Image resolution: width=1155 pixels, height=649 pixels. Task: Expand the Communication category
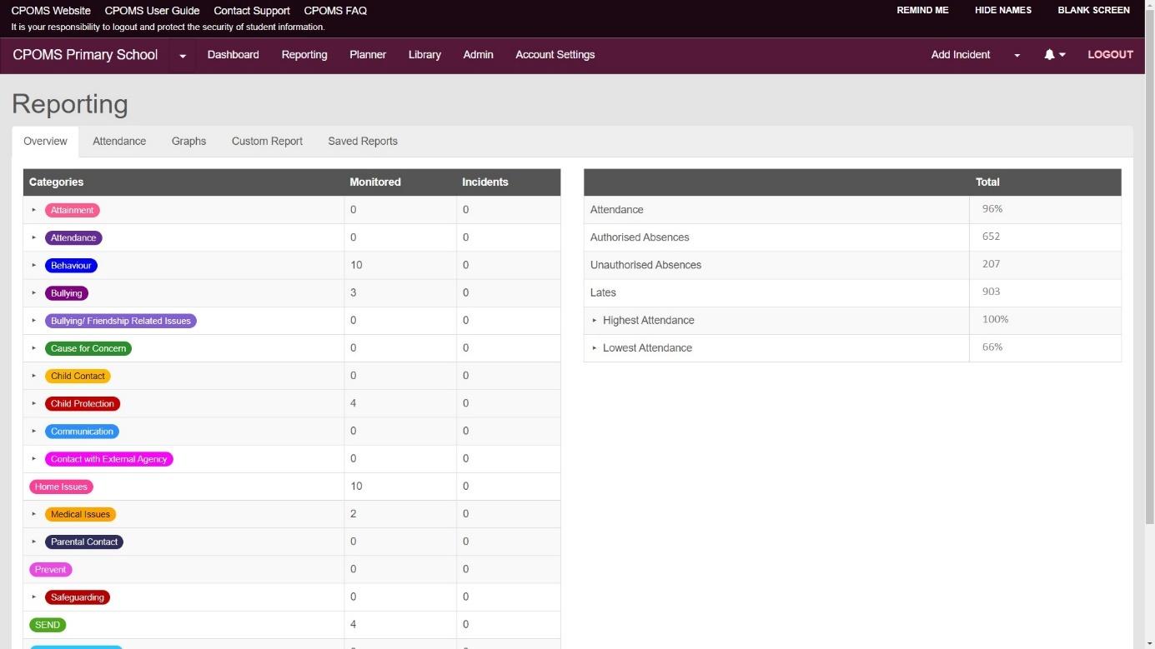34,432
